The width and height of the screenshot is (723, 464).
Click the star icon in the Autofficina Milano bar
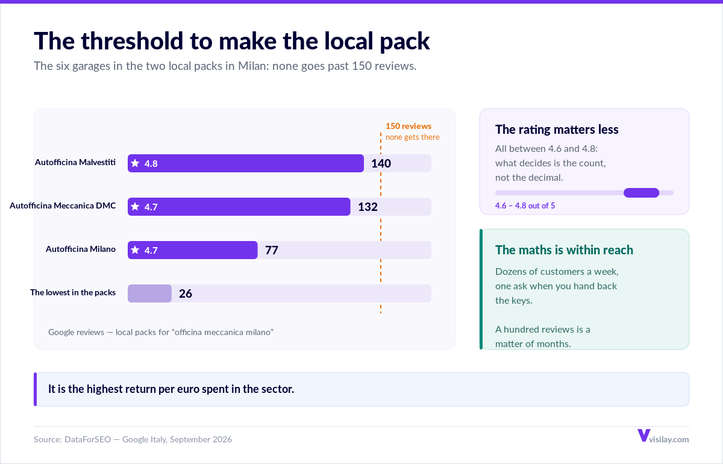point(135,250)
